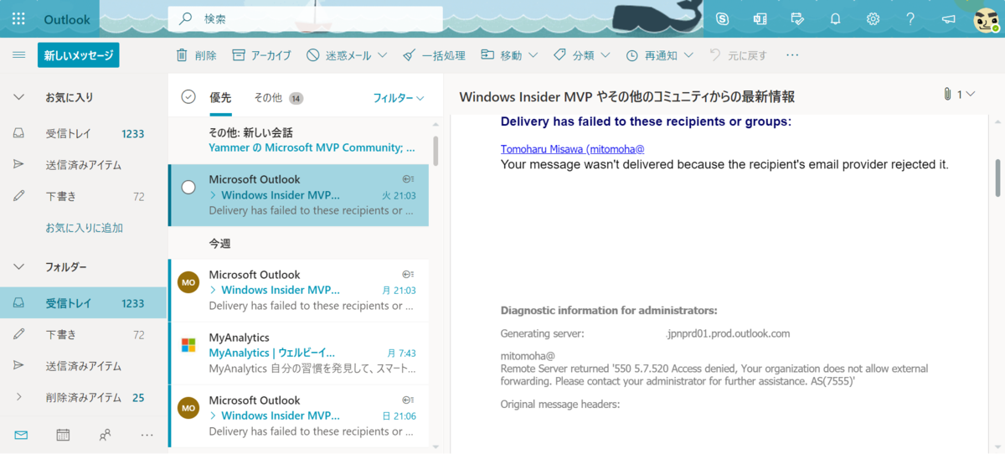Switch to the Other (その他) tab

pyautogui.click(x=278, y=98)
